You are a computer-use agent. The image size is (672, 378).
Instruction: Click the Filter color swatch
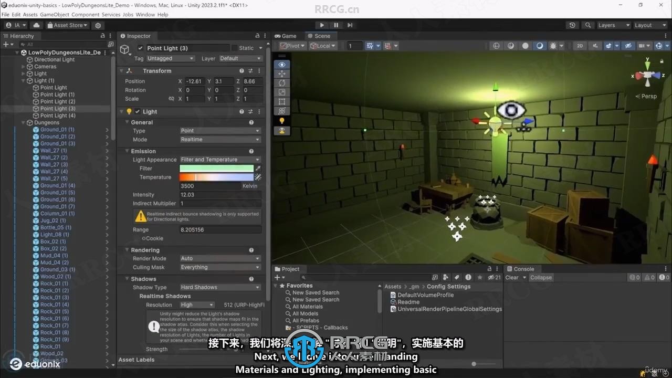[x=216, y=169]
